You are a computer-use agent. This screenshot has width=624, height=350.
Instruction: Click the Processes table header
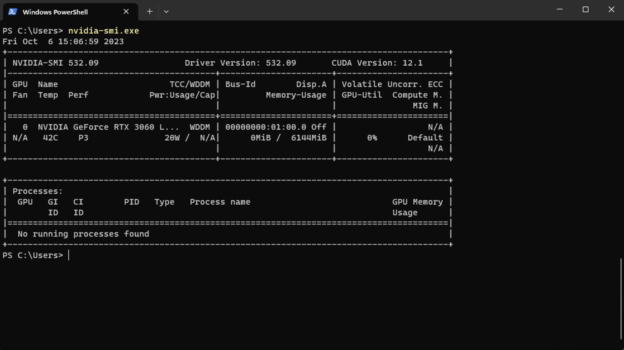[x=37, y=191]
